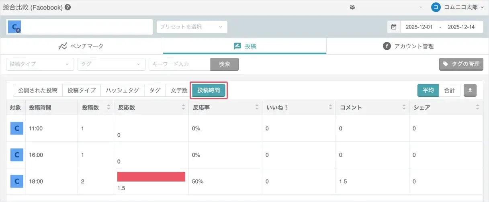This screenshot has height=202, width=489.
Task: Click the download icon button
Action: pyautogui.click(x=470, y=90)
